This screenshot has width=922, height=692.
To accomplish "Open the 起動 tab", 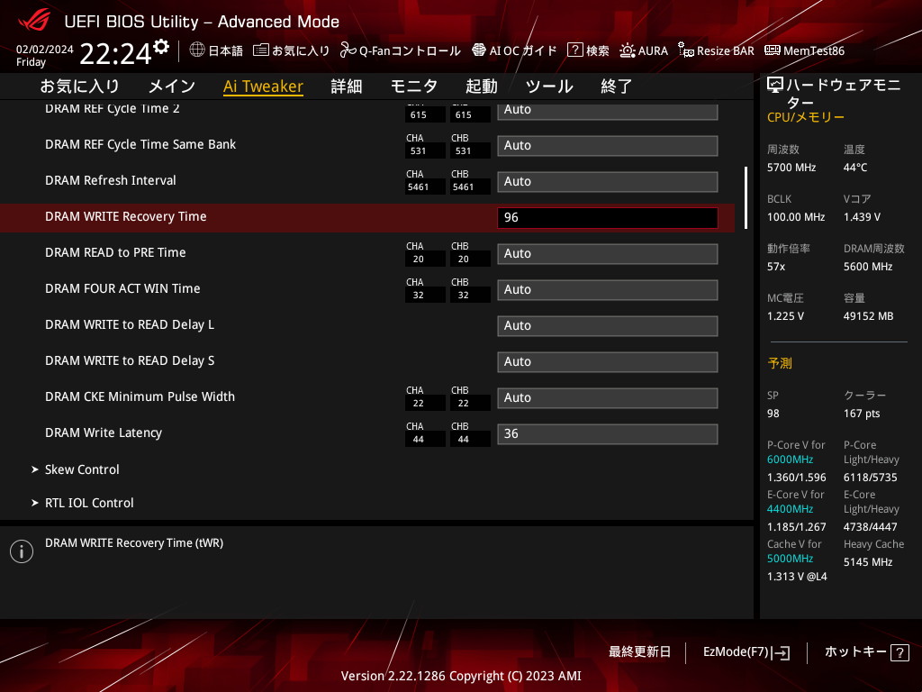I will click(x=482, y=86).
